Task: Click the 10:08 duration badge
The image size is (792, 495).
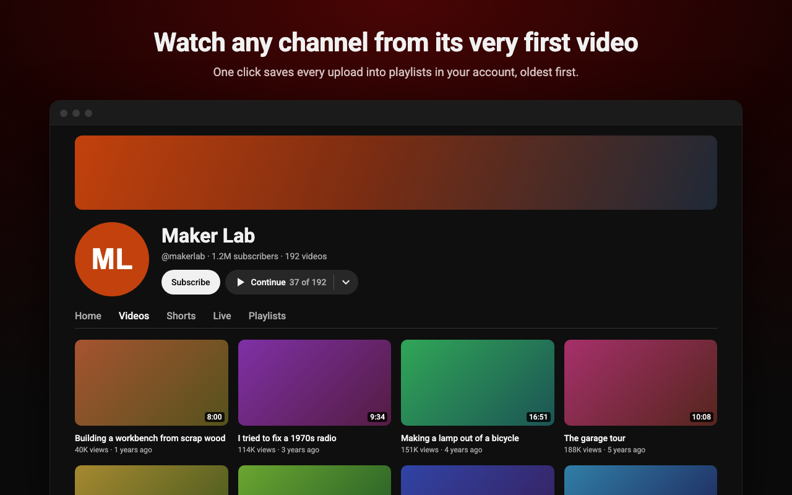Action: pos(702,417)
